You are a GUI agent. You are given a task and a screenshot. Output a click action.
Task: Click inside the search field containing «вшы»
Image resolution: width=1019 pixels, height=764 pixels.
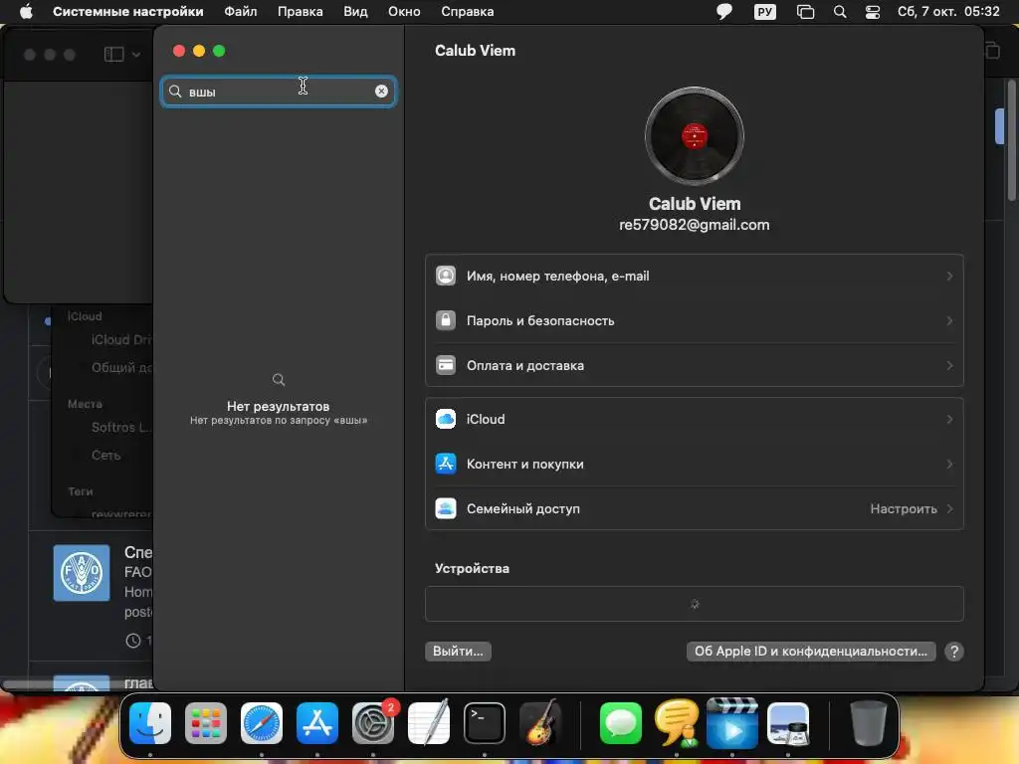click(x=279, y=92)
